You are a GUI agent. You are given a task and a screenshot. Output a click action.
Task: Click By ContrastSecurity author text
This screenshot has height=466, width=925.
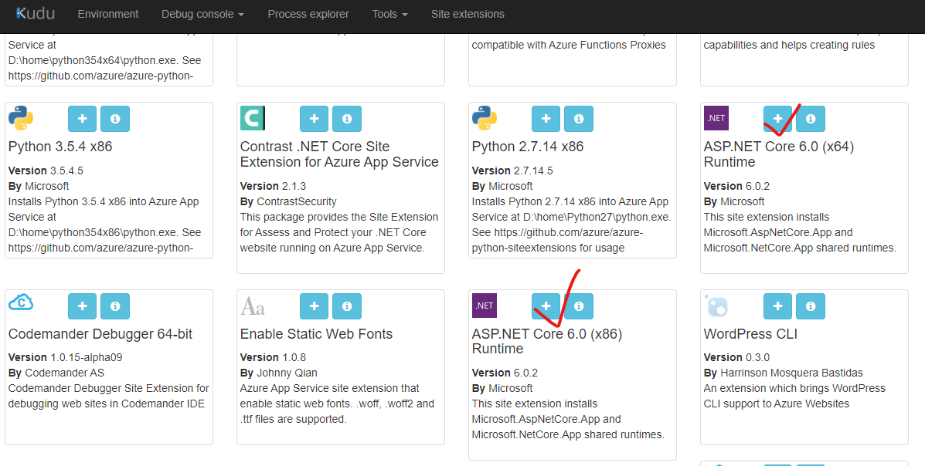[288, 201]
